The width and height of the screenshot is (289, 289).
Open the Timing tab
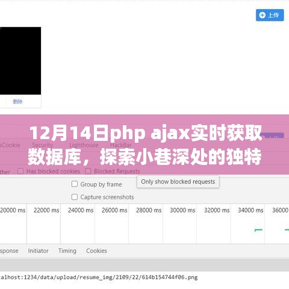click(67, 250)
